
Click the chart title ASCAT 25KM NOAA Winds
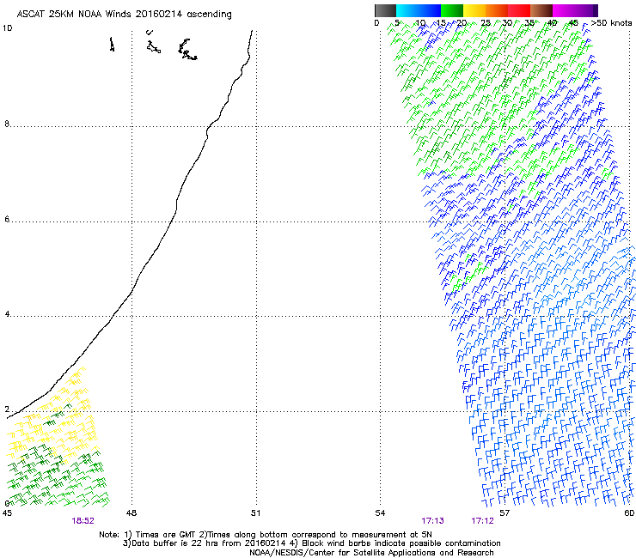(x=124, y=15)
